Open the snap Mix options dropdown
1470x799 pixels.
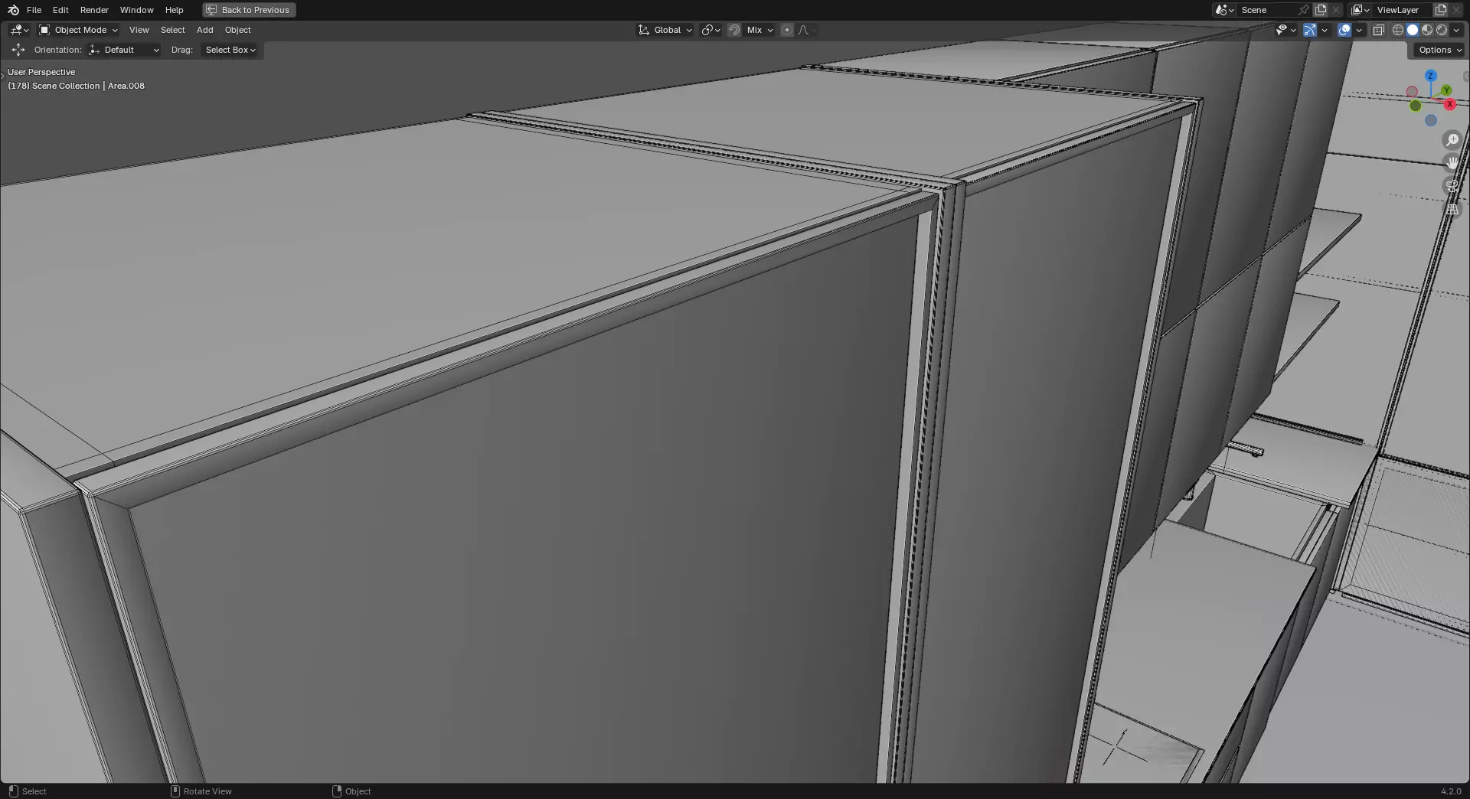click(759, 30)
